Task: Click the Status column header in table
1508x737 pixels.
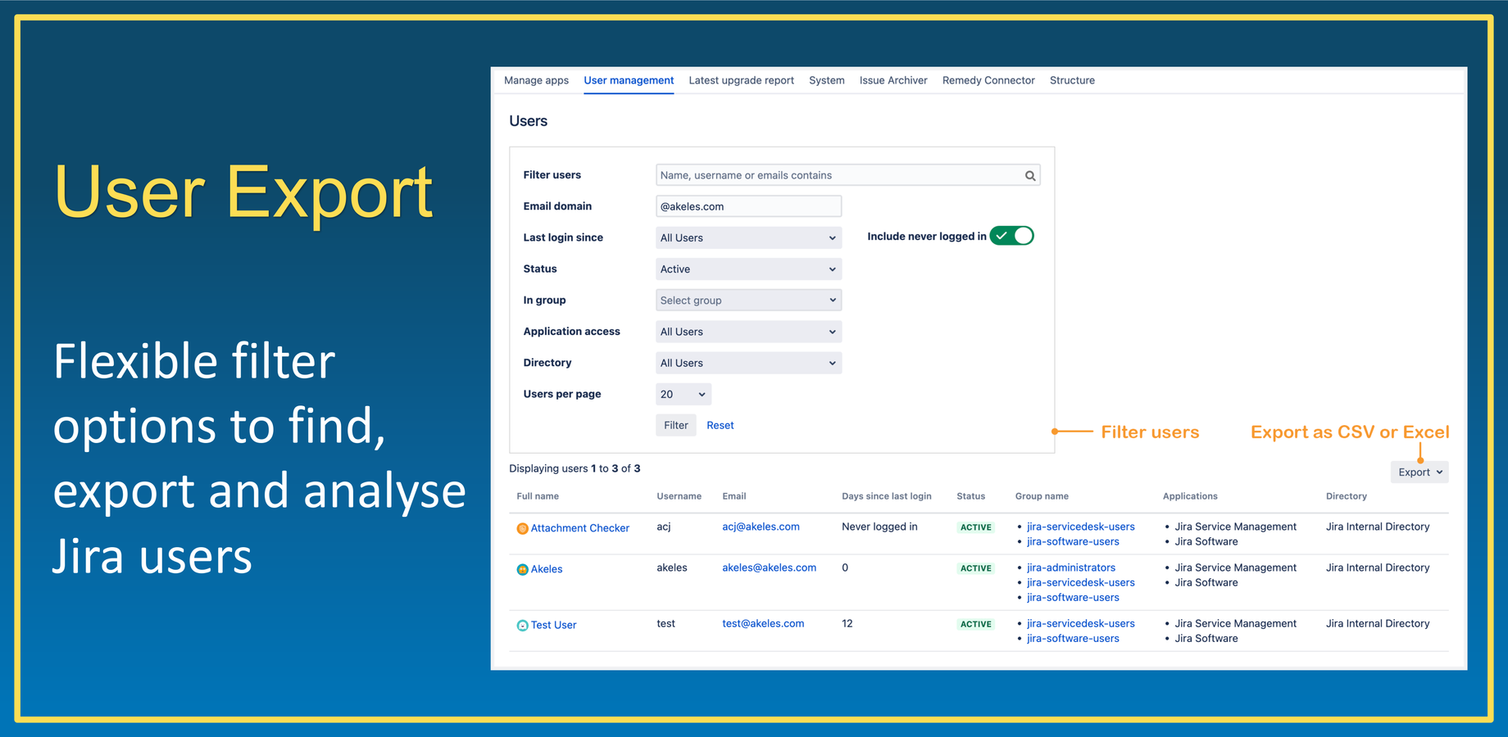Action: coord(970,496)
